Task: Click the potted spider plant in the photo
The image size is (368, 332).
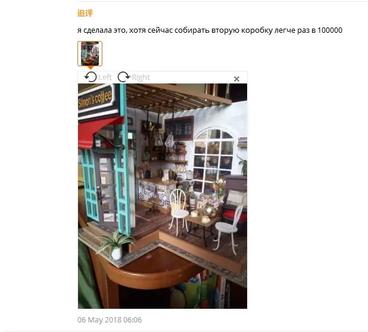Action: click(115, 245)
